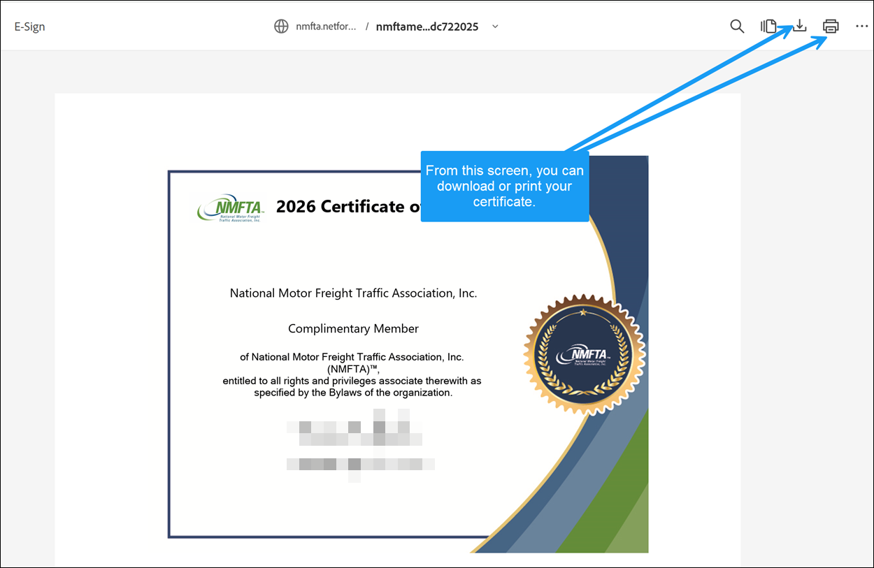Click the nmftame...dc722025 file name

(x=427, y=27)
